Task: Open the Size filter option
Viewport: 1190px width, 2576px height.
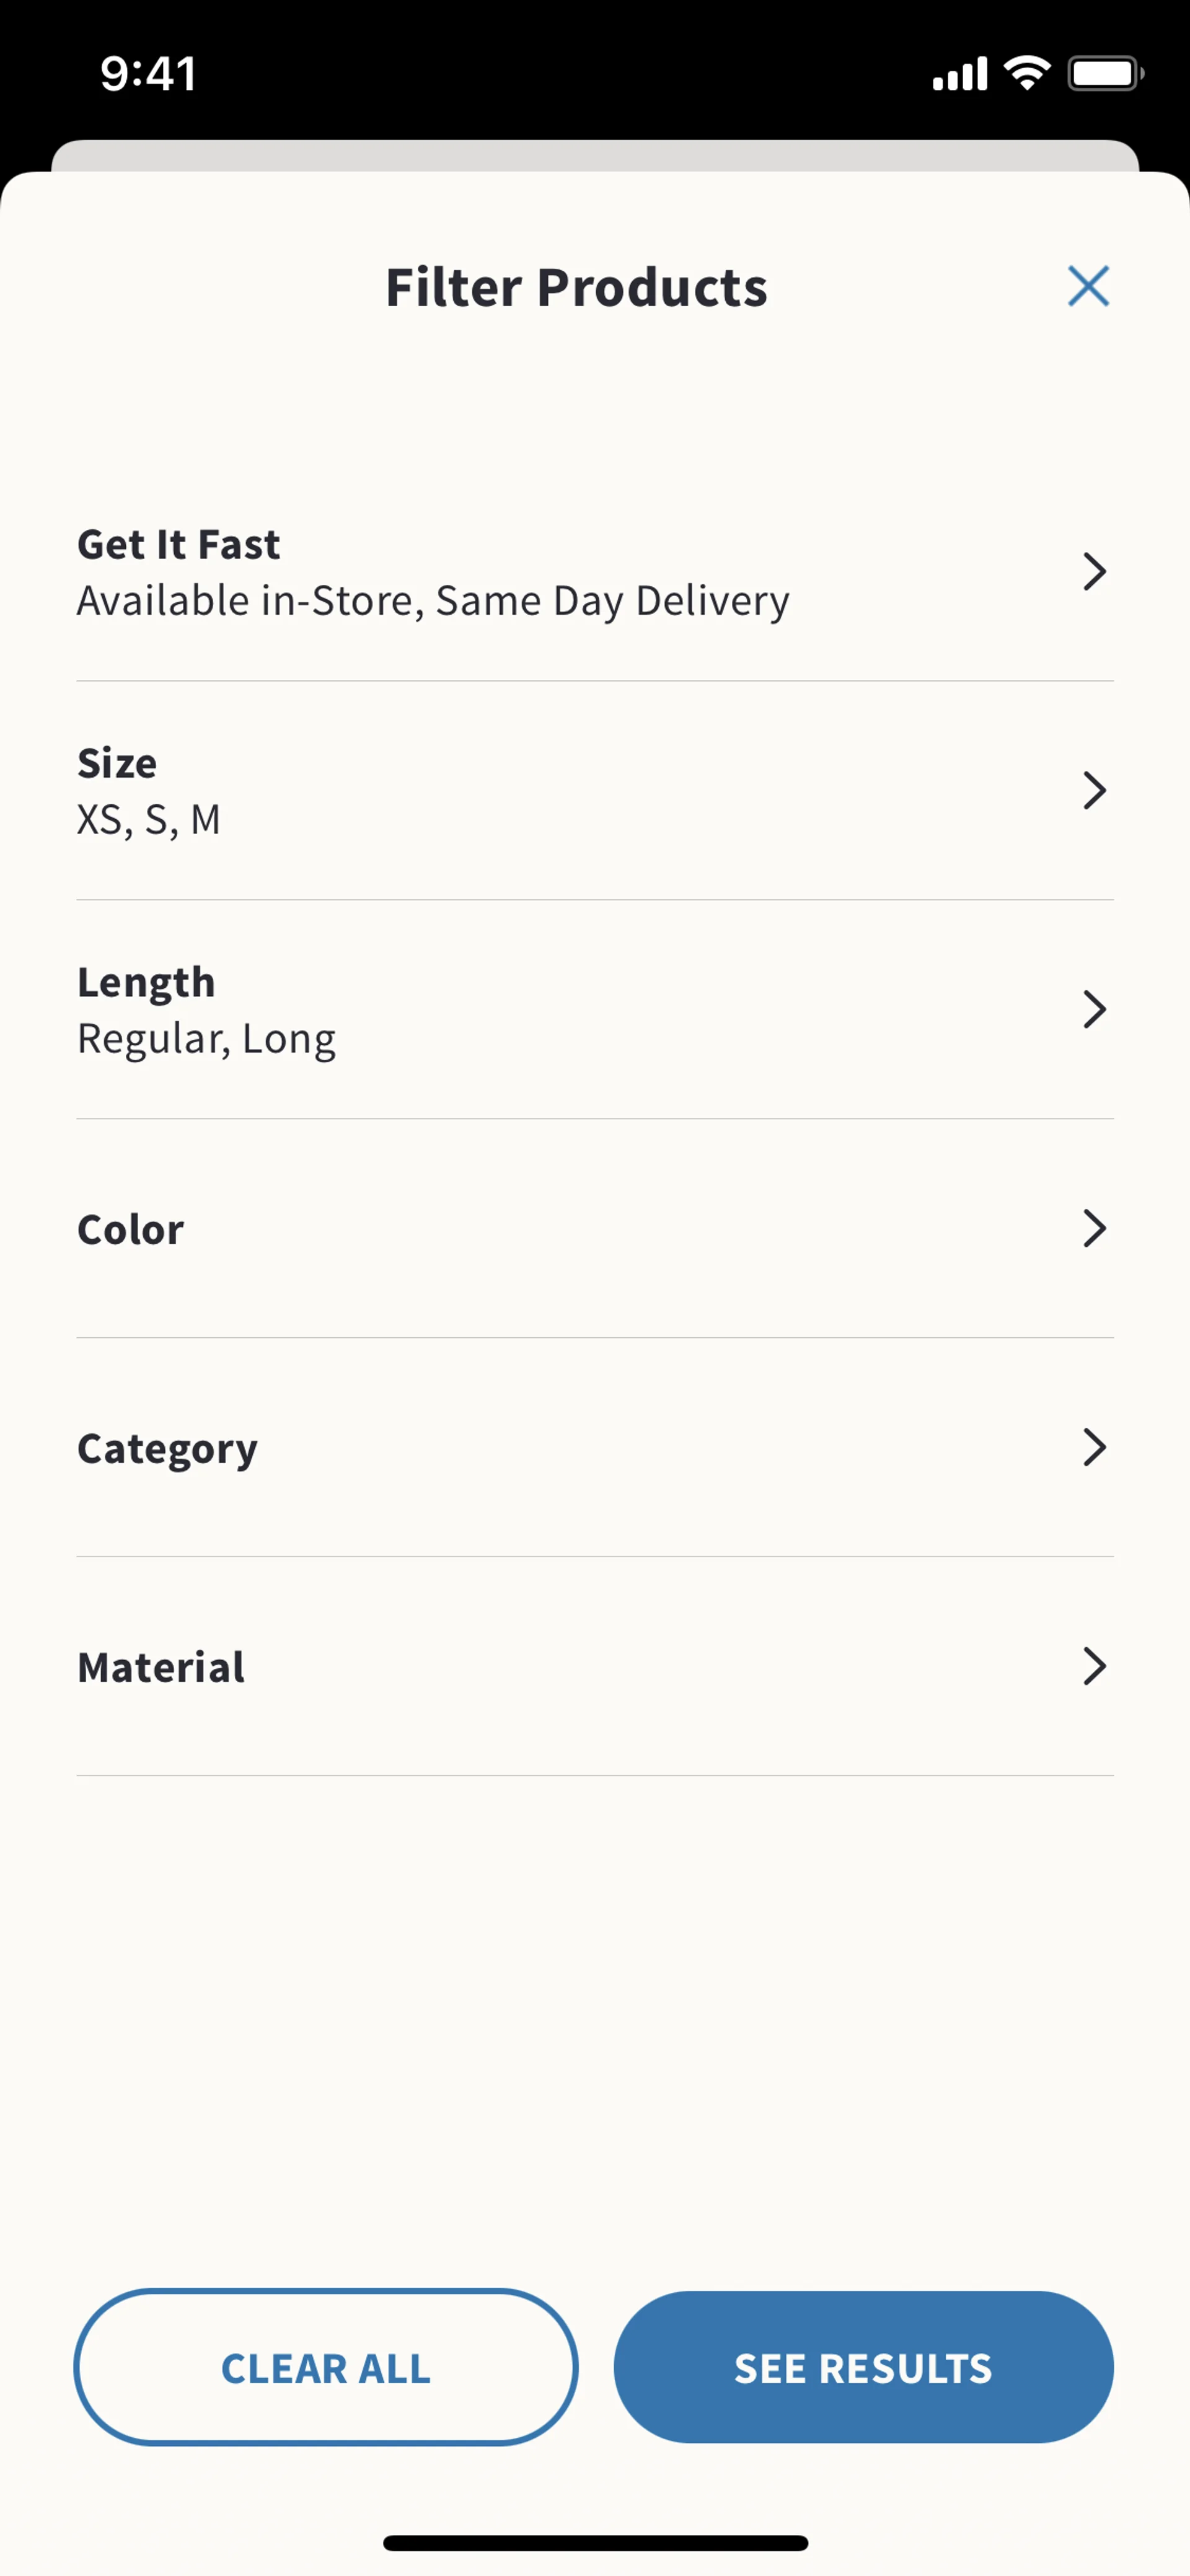Action: pos(117,764)
